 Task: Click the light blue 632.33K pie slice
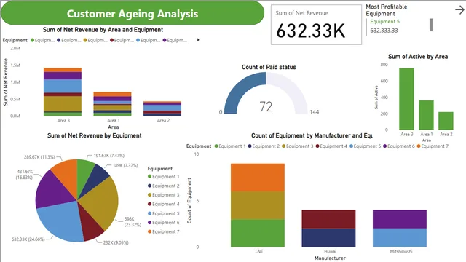click(61, 221)
